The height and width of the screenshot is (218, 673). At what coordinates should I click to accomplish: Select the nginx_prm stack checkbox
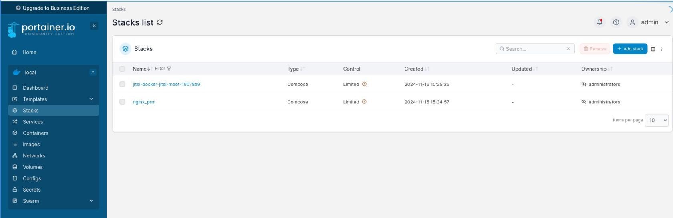click(122, 102)
